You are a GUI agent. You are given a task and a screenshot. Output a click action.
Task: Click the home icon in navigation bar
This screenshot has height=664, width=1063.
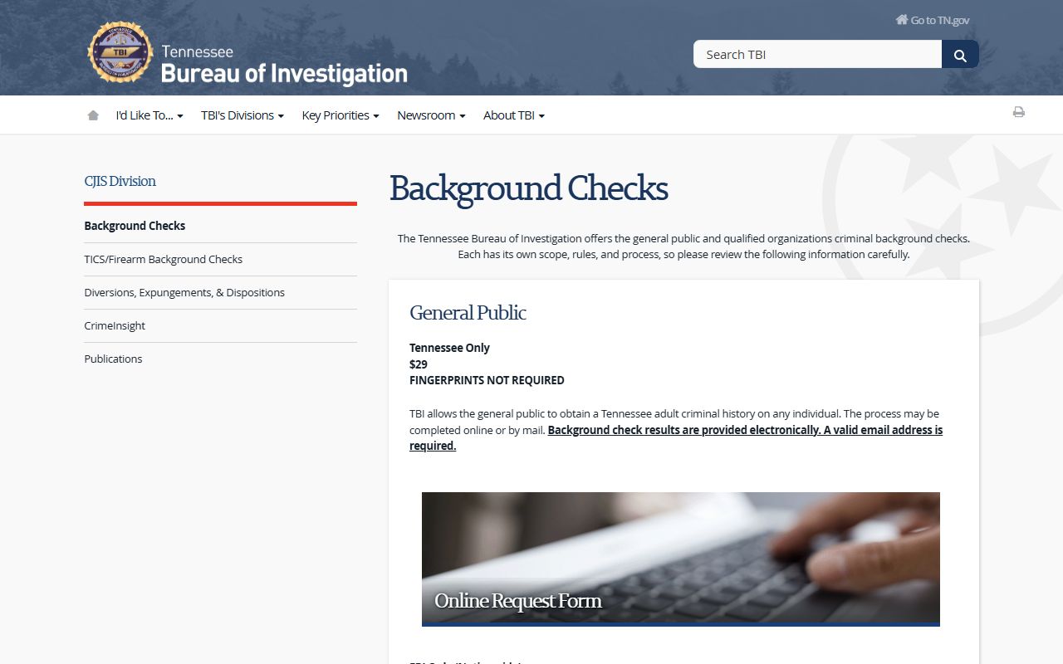coord(93,115)
